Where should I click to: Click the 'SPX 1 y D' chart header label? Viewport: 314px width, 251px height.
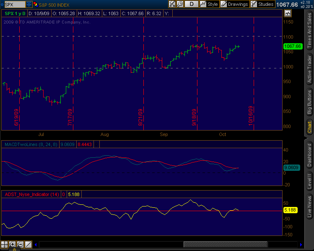pos(15,13)
